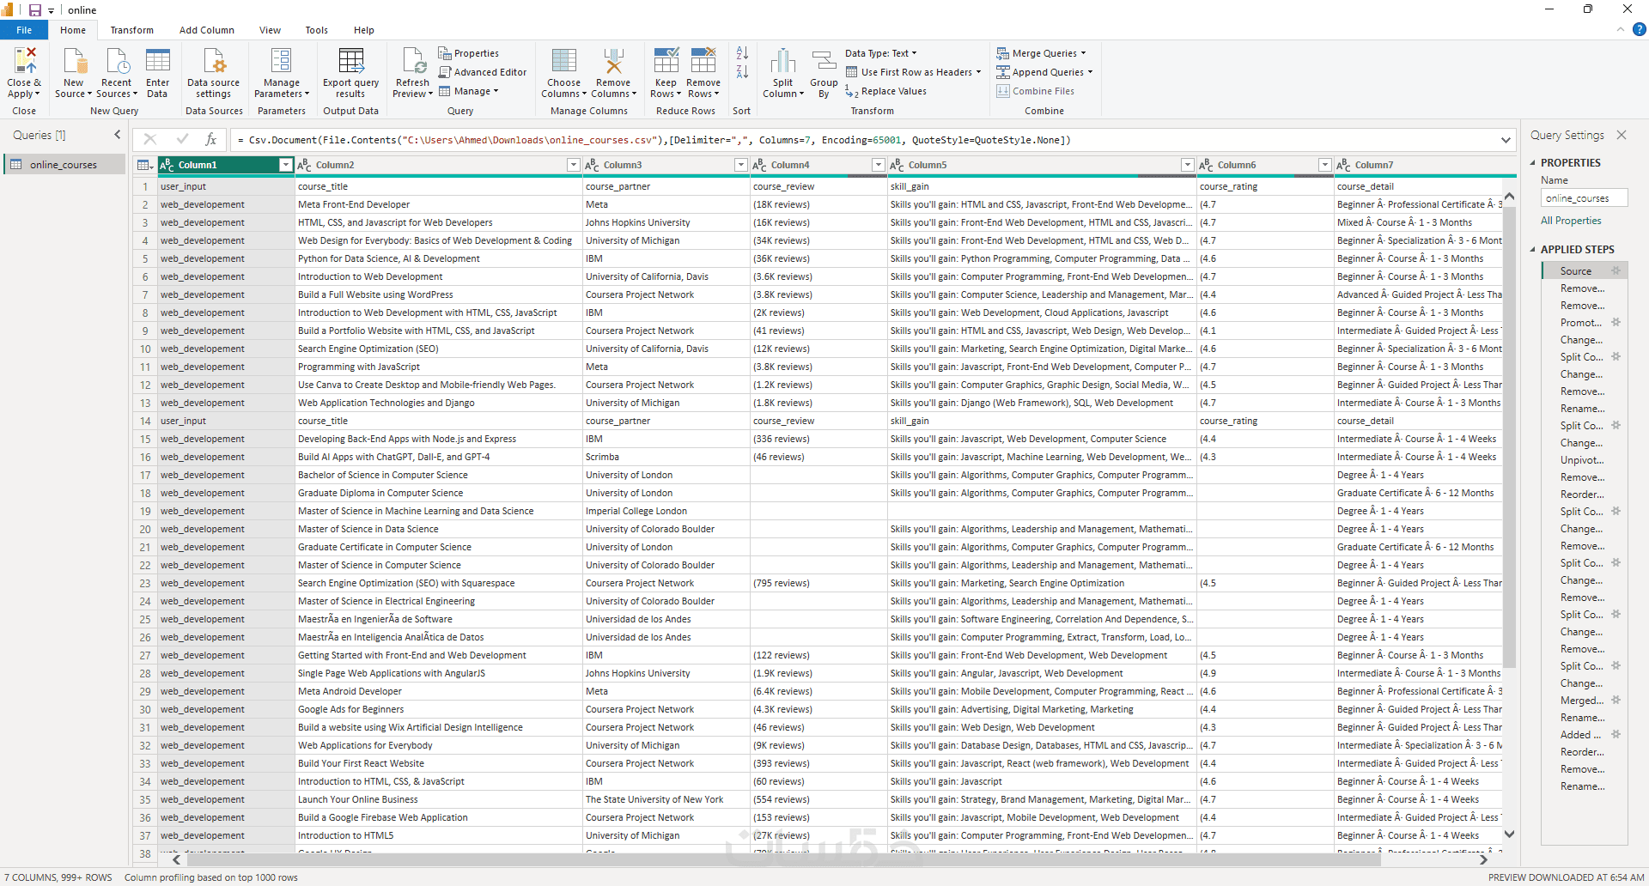
Task: Open query Properties in the ribbon
Action: pos(468,53)
